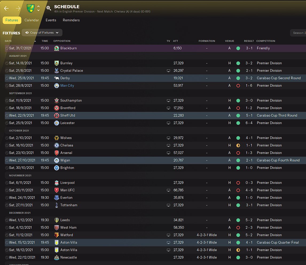Click the Burnley club crest
The width and height of the screenshot is (306, 265).
(57, 63)
